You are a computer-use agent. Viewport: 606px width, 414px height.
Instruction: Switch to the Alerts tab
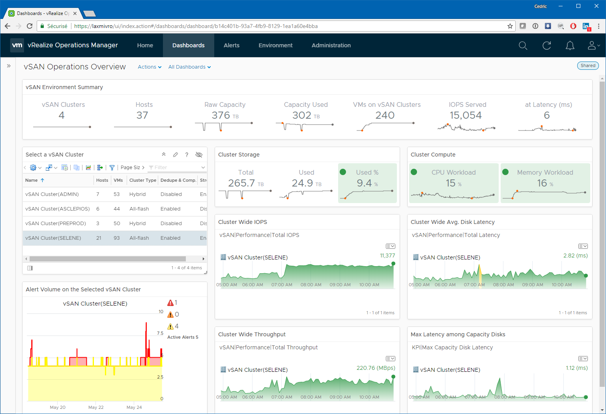tap(232, 45)
